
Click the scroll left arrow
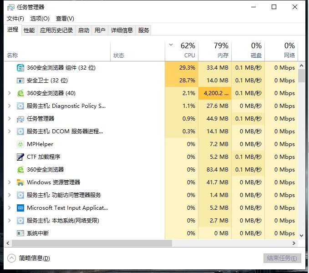tap(8, 243)
